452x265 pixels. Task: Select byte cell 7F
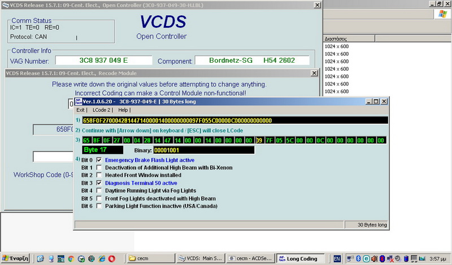click(270, 141)
